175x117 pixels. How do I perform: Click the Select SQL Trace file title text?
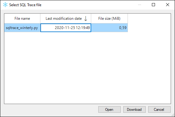(25, 5)
